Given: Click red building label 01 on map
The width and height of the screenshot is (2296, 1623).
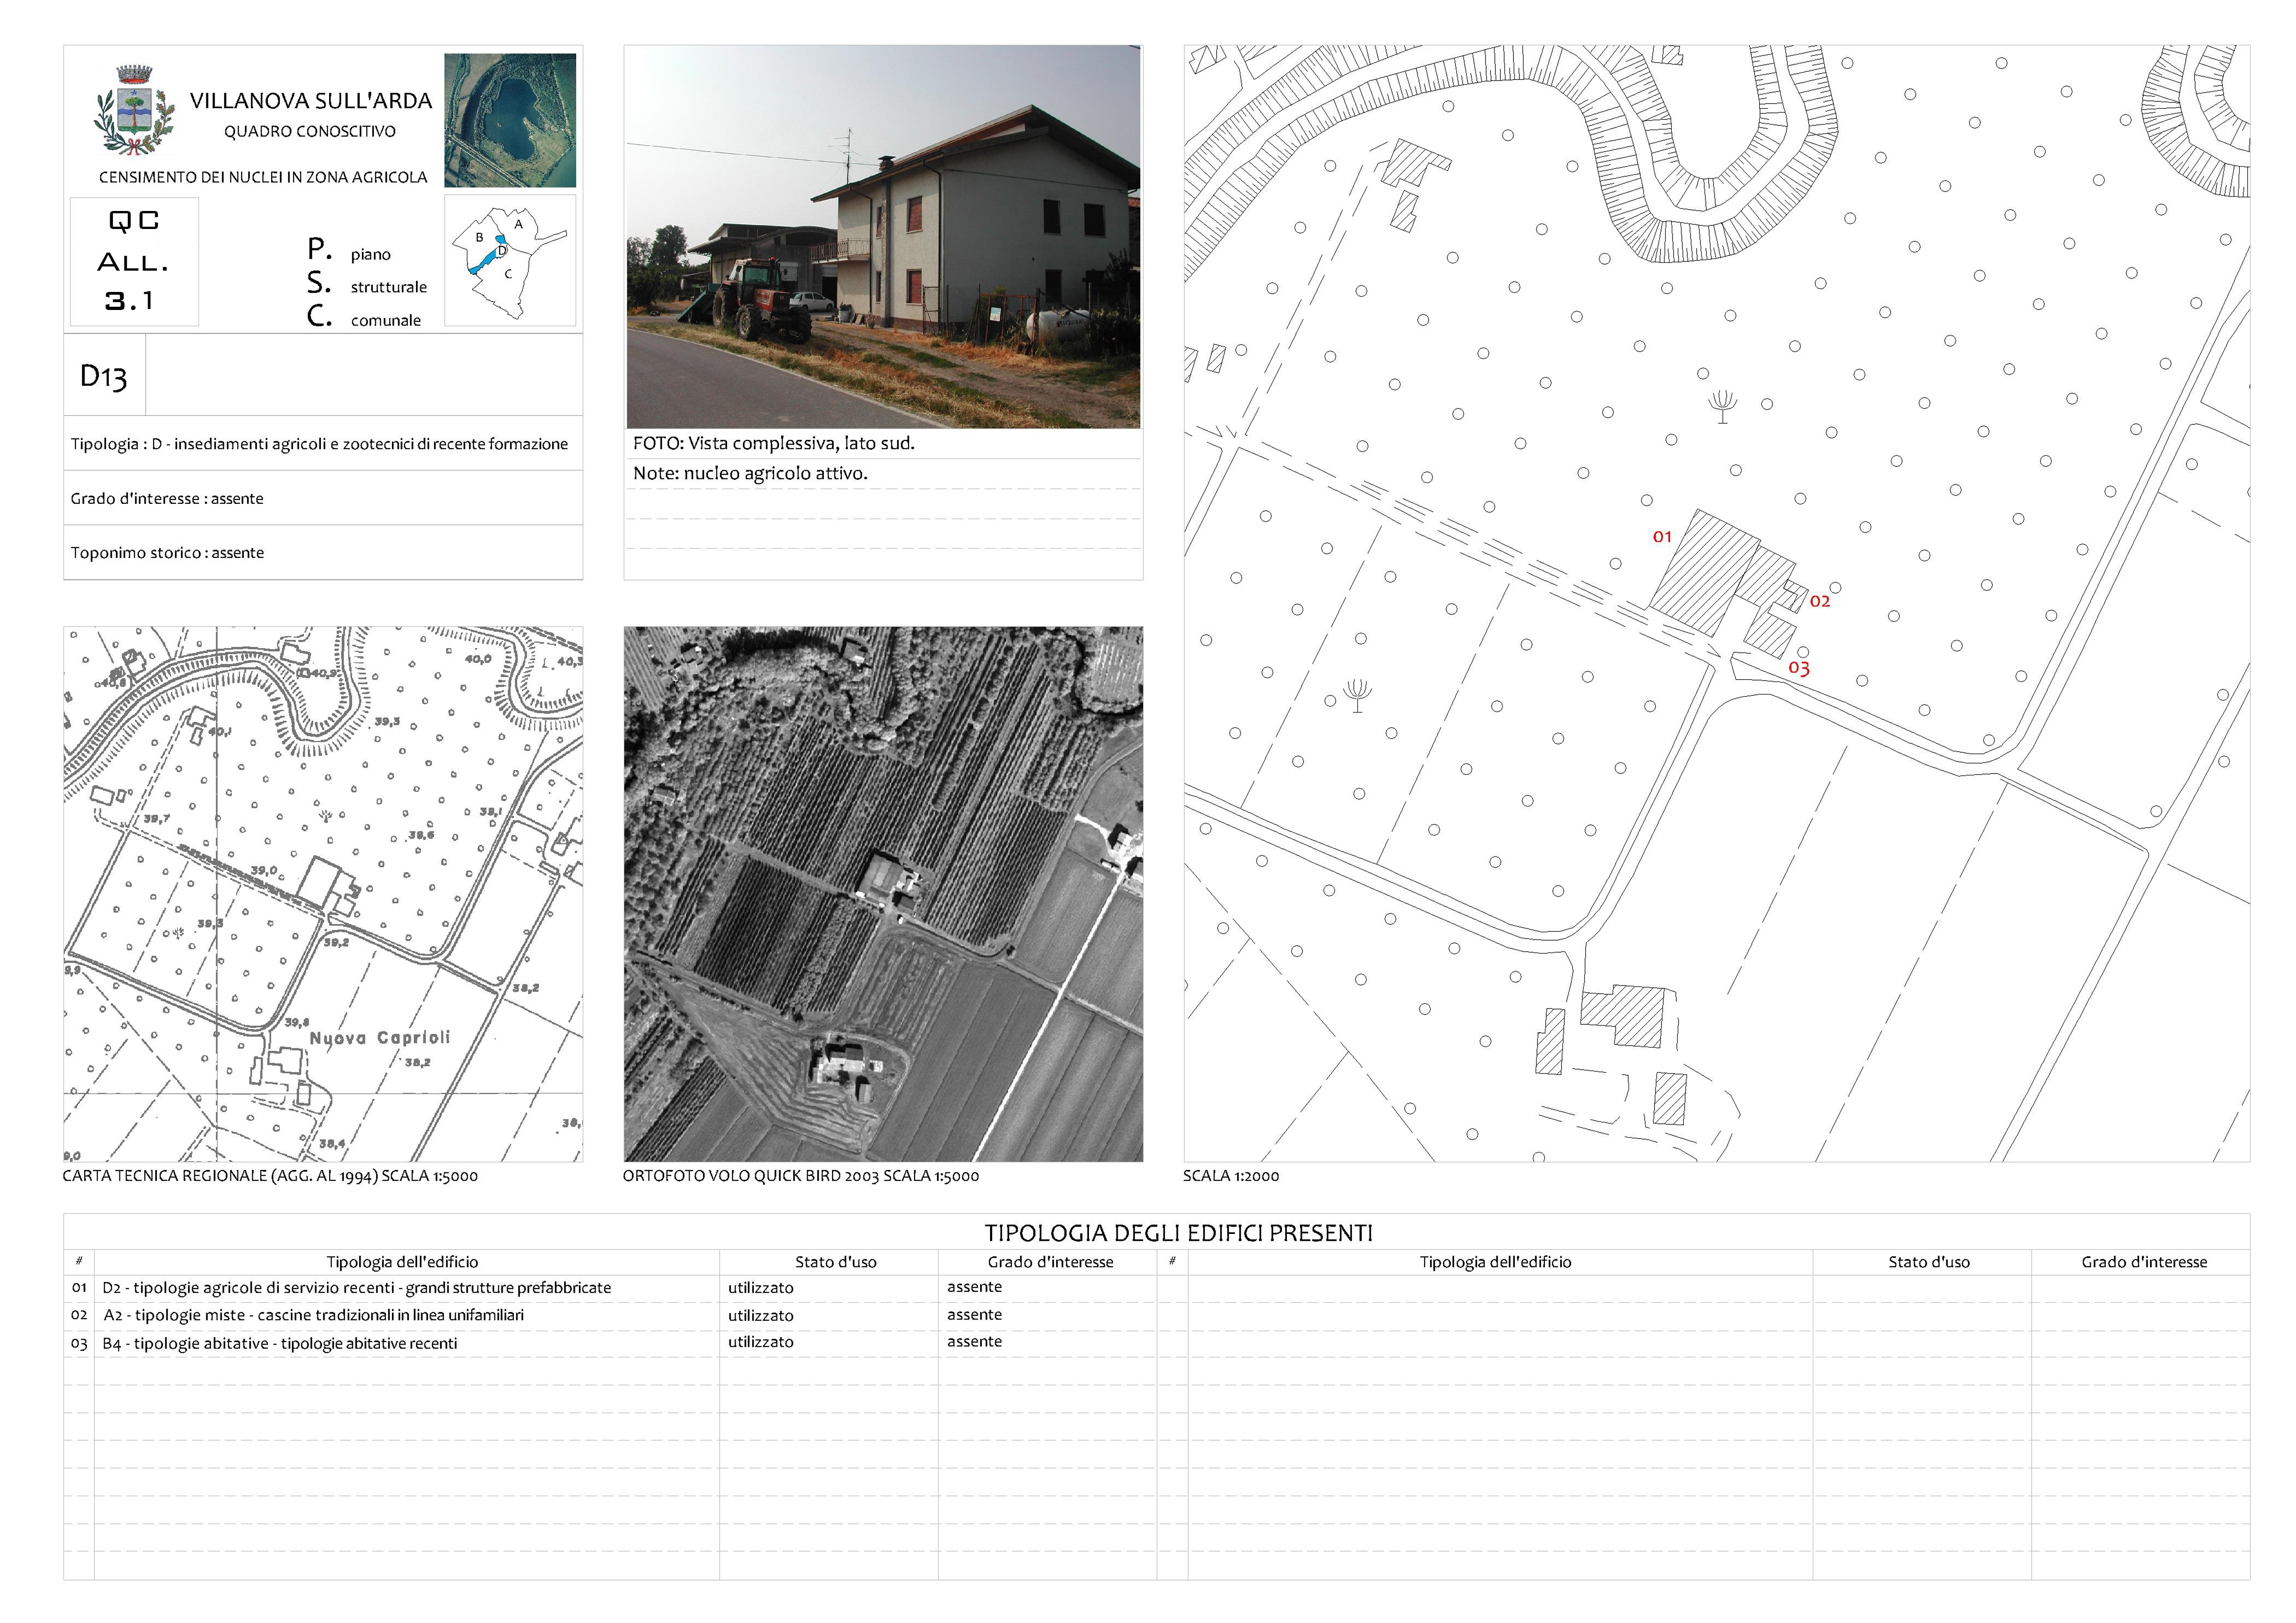Looking at the screenshot, I should tap(1662, 537).
